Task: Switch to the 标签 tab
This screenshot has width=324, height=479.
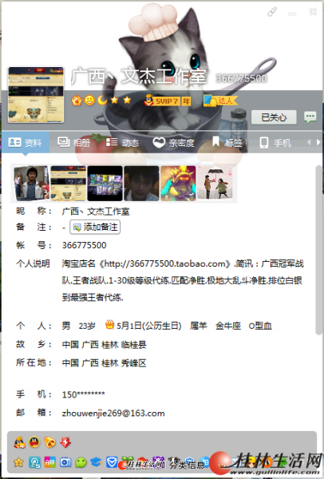Action: pyautogui.click(x=227, y=143)
